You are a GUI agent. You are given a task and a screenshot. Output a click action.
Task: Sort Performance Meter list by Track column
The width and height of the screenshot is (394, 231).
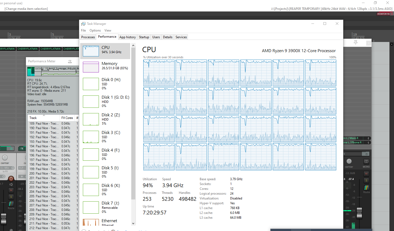pos(44,118)
